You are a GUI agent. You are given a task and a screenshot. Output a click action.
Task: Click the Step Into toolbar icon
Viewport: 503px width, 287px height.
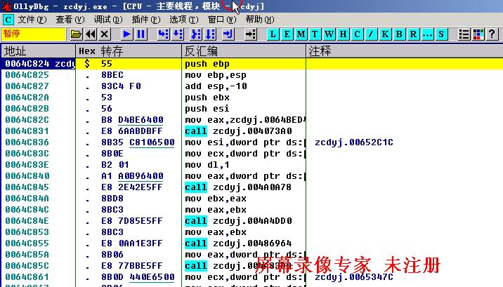tap(163, 34)
